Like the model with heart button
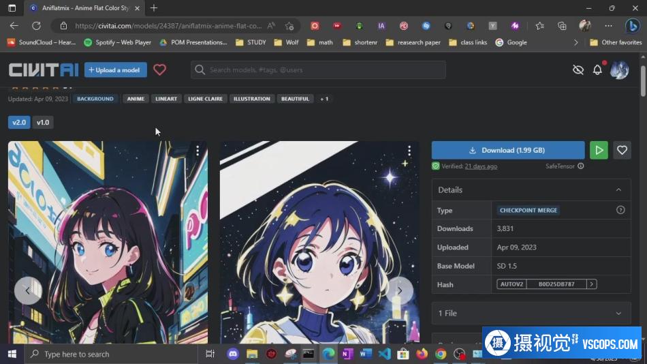 [x=622, y=151]
